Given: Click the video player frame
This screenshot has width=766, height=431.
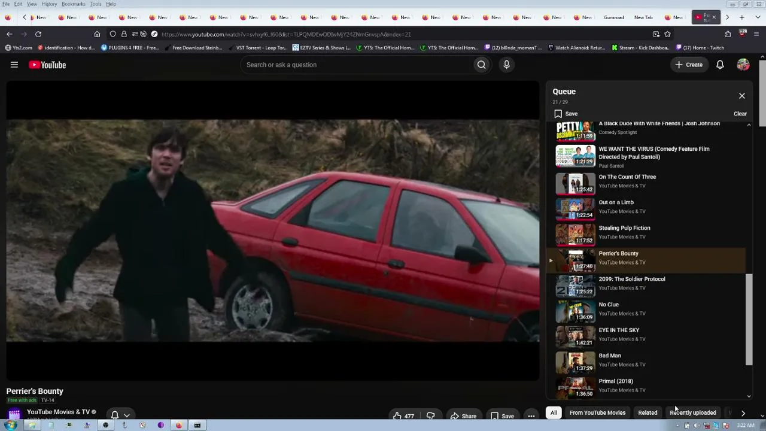Looking at the screenshot, I should 273,230.
